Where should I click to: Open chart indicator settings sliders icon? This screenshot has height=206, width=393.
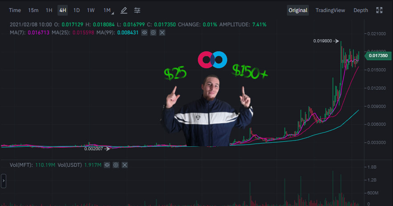click(137, 10)
